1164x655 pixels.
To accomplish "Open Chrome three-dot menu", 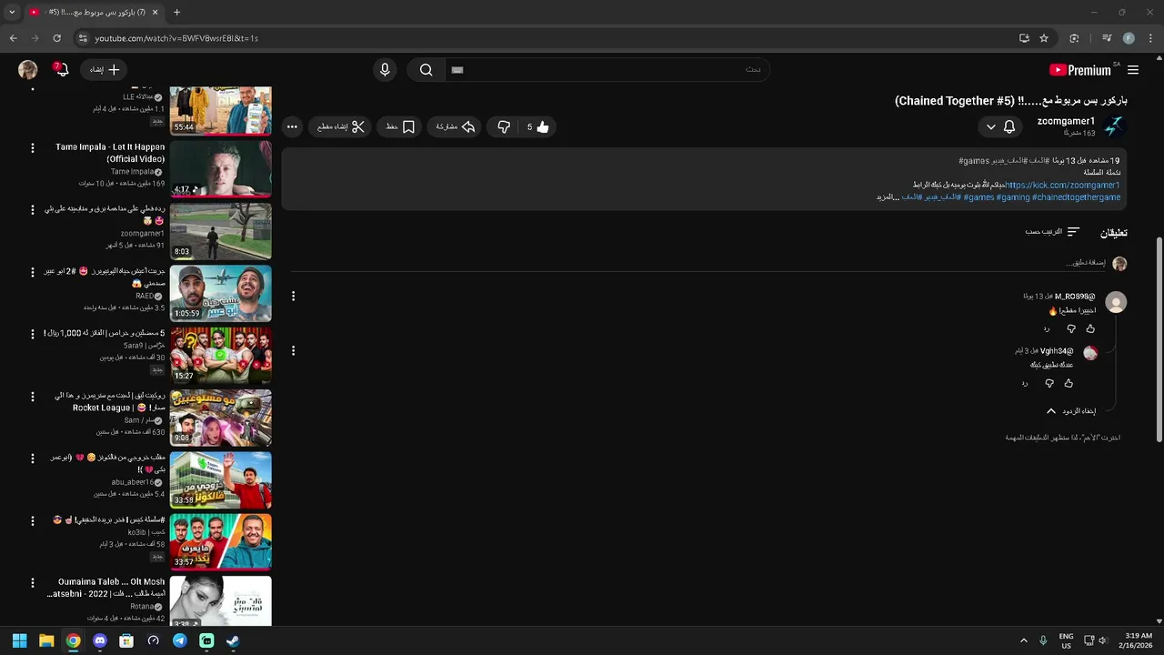I will tap(1150, 38).
